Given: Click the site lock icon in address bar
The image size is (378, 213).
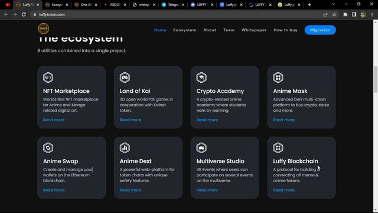Looking at the screenshot, I should pos(35,14).
